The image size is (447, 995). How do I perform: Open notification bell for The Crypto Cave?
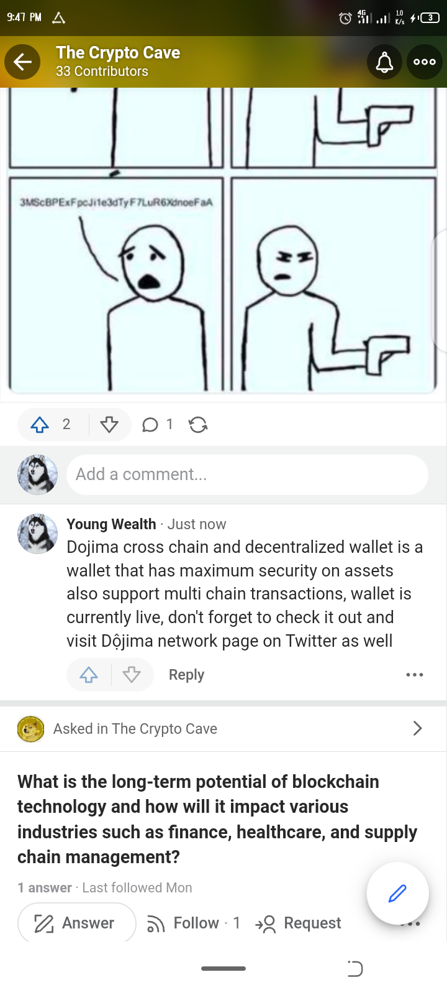pyautogui.click(x=385, y=62)
